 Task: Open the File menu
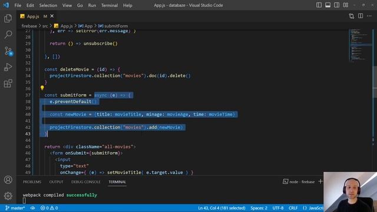tap(18, 5)
